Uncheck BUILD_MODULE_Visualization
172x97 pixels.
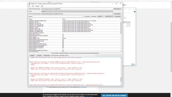[63, 48]
